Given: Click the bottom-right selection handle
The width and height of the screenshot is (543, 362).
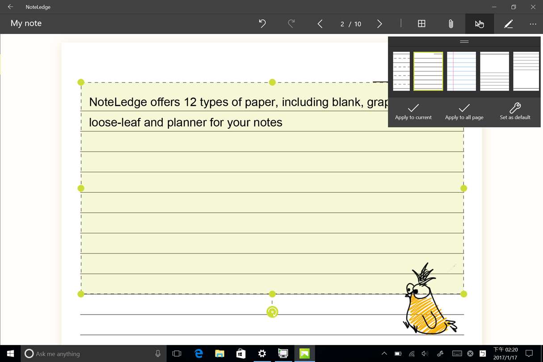Looking at the screenshot, I should click(x=463, y=294).
